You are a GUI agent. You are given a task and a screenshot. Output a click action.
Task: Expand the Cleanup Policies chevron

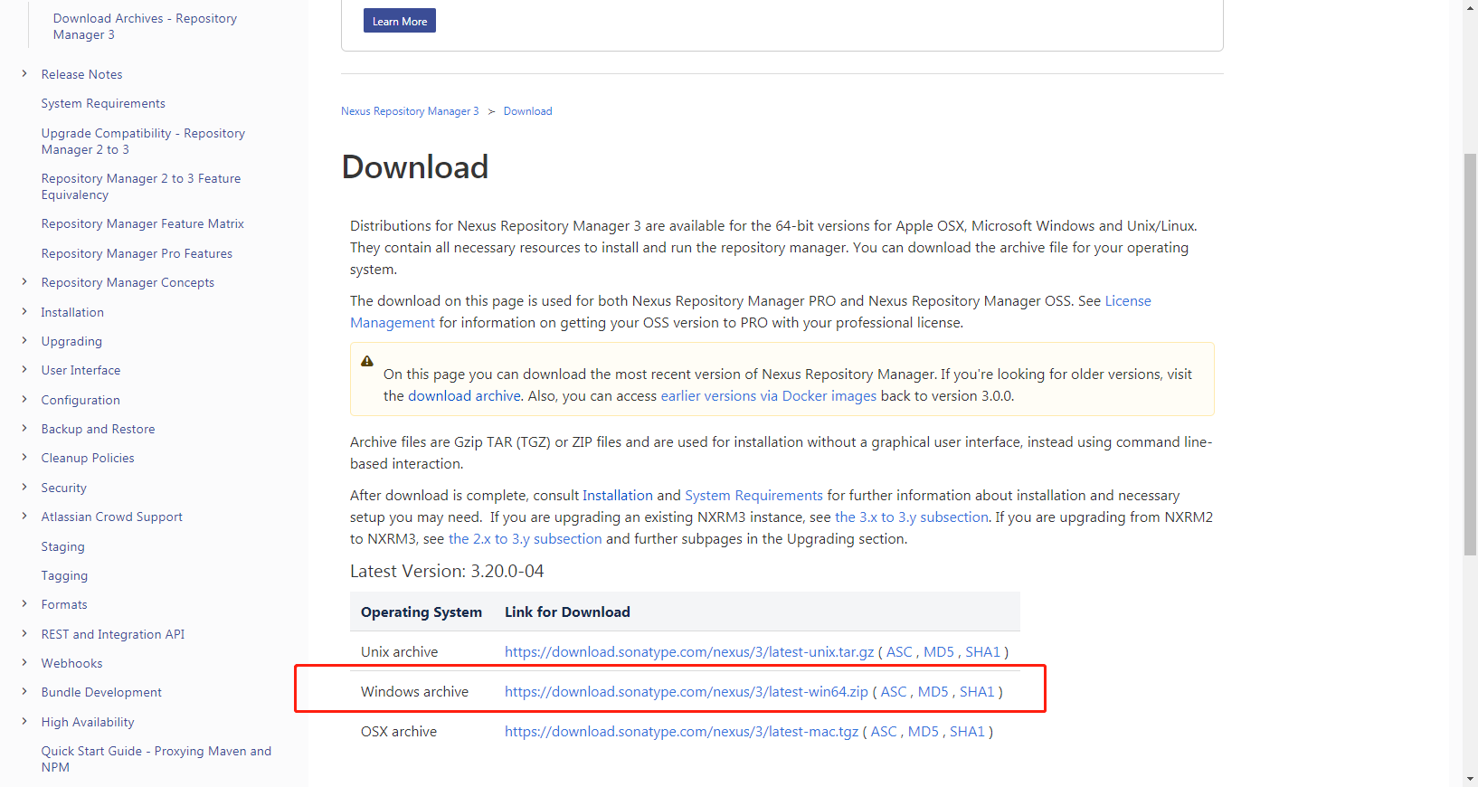24,458
